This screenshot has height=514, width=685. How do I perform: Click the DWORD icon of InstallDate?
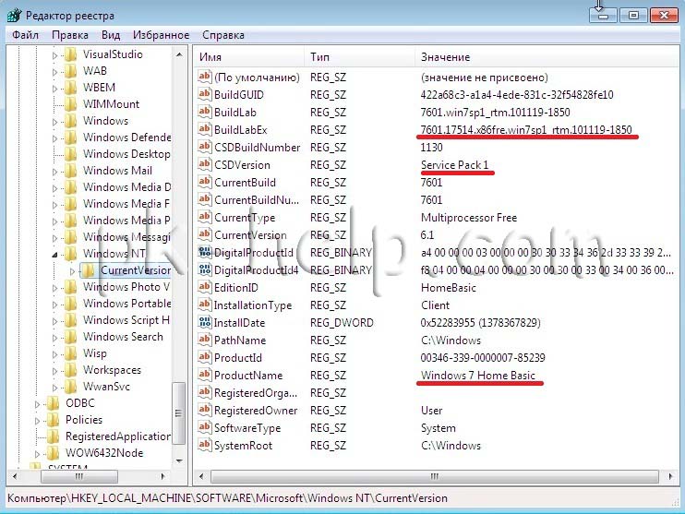pyautogui.click(x=204, y=322)
